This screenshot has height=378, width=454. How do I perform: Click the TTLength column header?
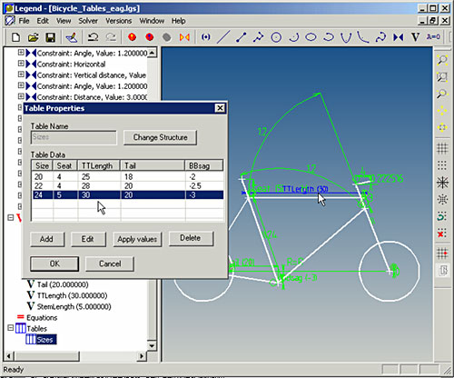(x=99, y=166)
